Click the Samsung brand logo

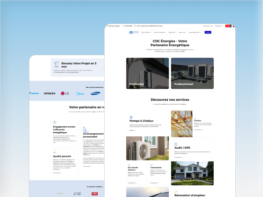point(95,93)
